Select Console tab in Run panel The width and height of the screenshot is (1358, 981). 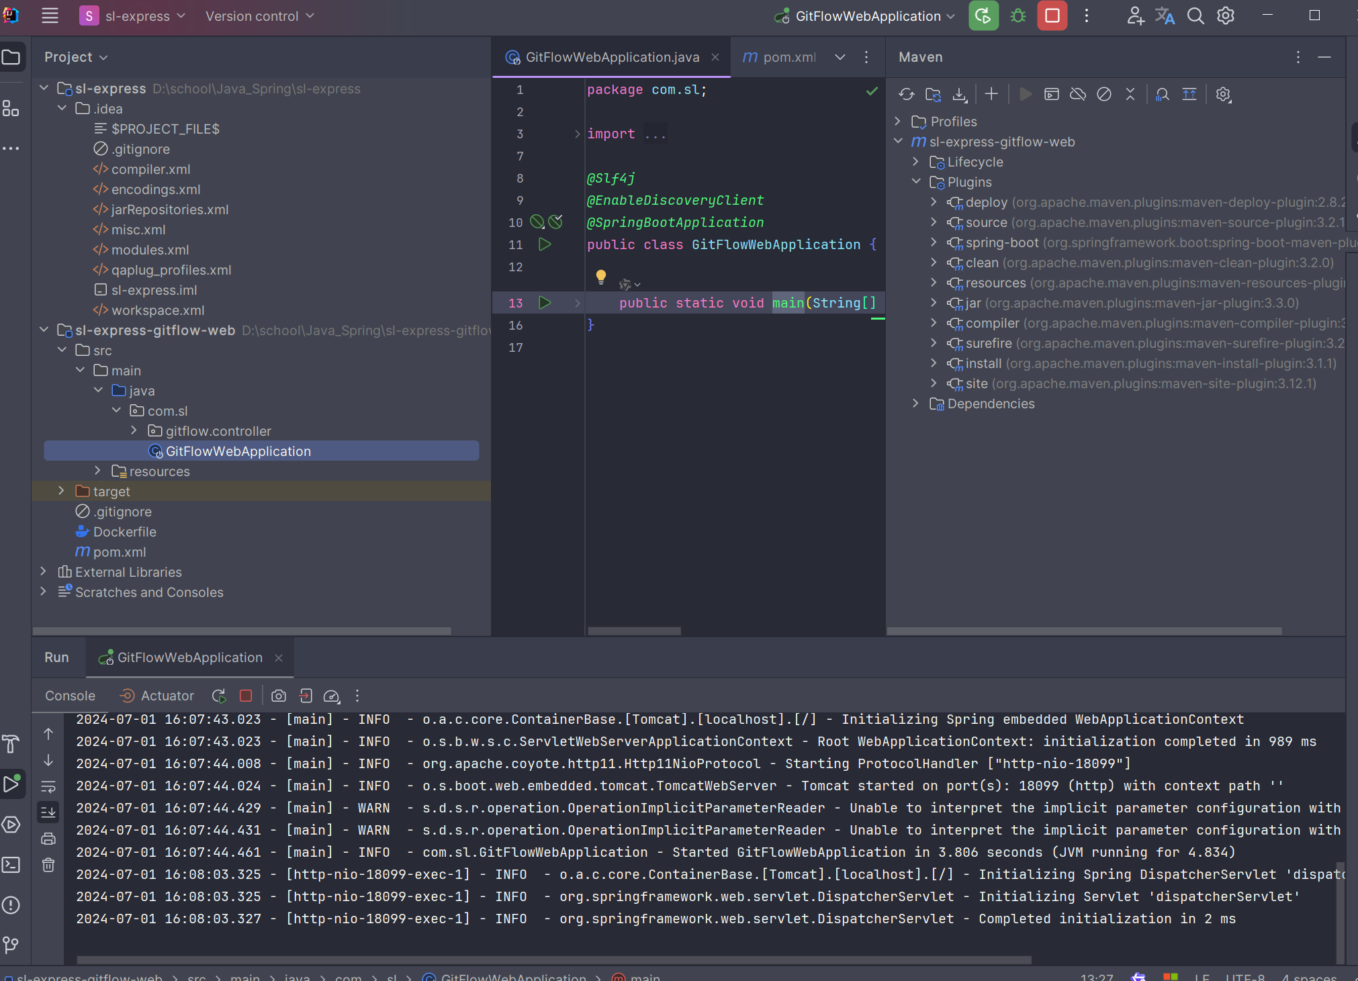coord(71,696)
